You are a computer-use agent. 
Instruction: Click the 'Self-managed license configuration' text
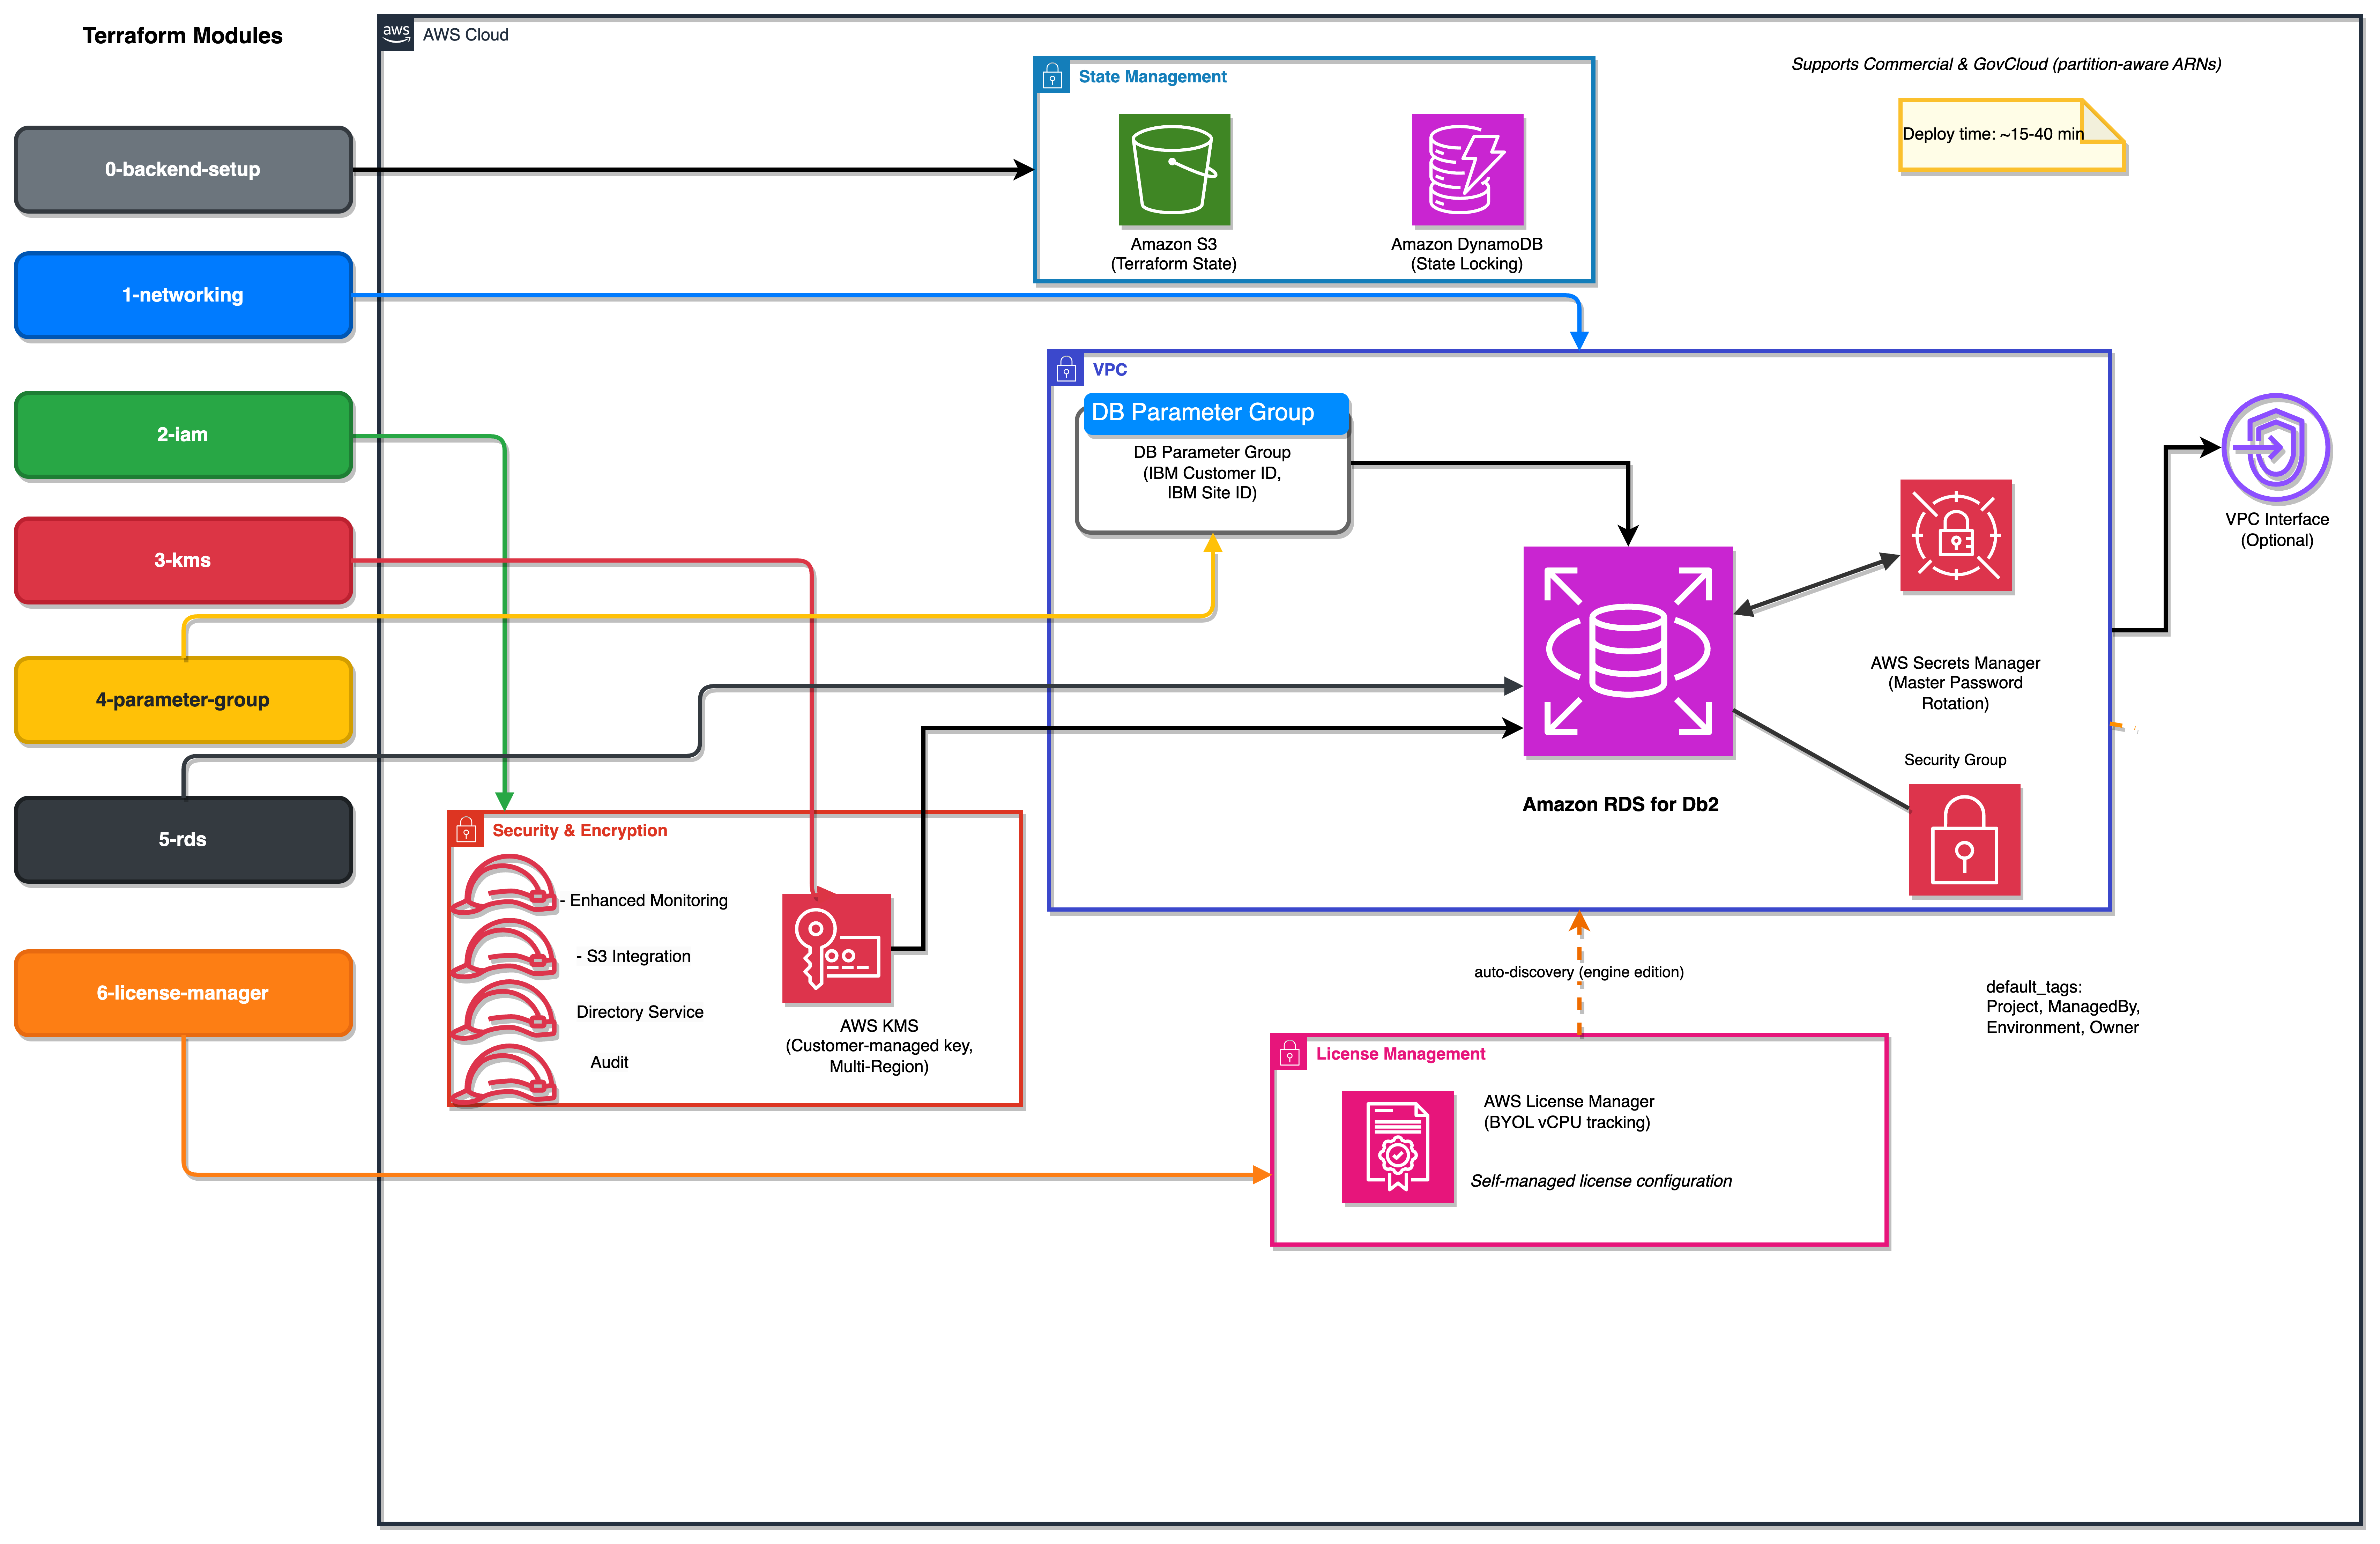1601,1181
